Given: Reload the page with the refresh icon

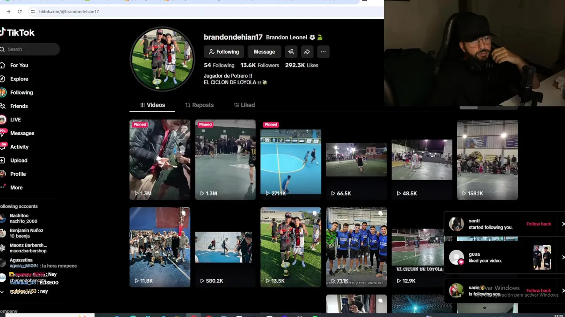Looking at the screenshot, I should [19, 11].
